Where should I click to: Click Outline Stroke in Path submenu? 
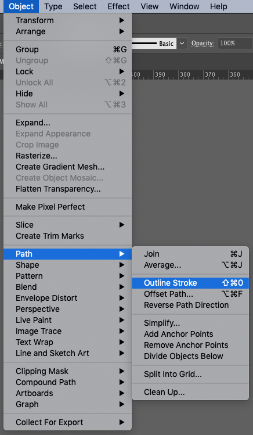pyautogui.click(x=190, y=283)
